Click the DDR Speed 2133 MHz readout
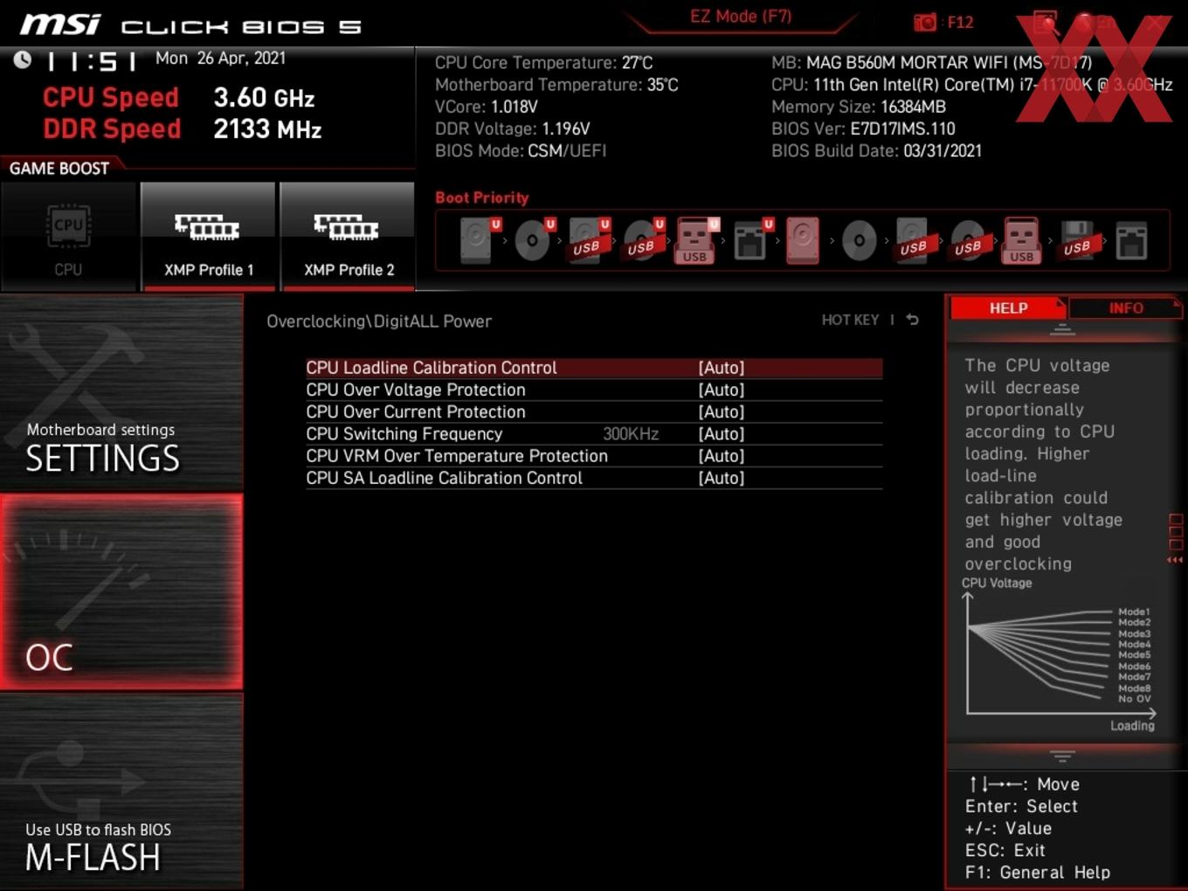This screenshot has width=1188, height=891. (183, 128)
